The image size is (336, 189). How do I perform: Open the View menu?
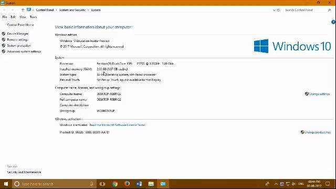(x=23, y=17)
